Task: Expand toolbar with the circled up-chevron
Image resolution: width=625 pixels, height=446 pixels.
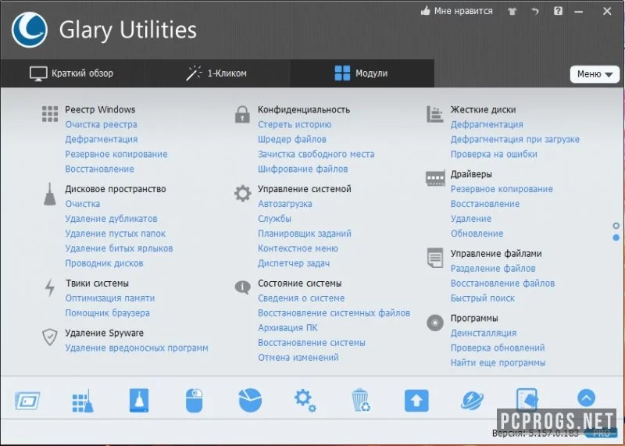Action: coord(586,398)
